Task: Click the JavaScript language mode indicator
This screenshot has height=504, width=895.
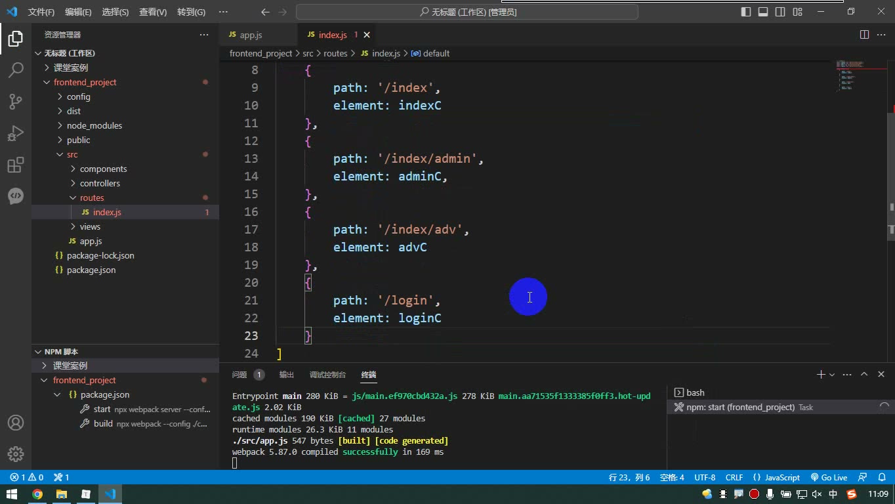Action: [x=777, y=477]
